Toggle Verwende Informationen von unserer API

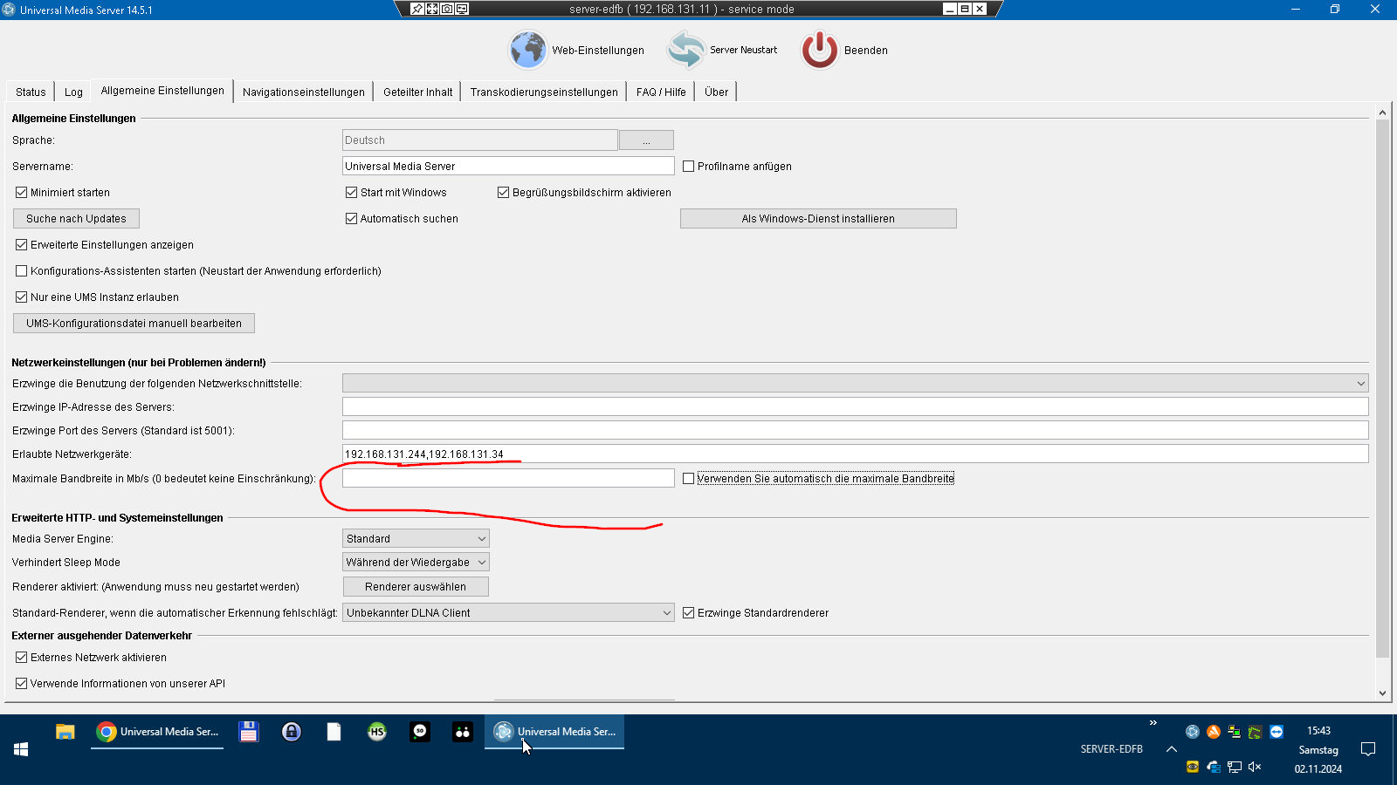(x=21, y=684)
